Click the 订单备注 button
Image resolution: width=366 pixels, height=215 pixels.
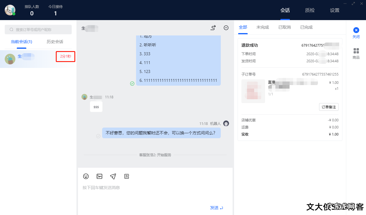point(329,107)
